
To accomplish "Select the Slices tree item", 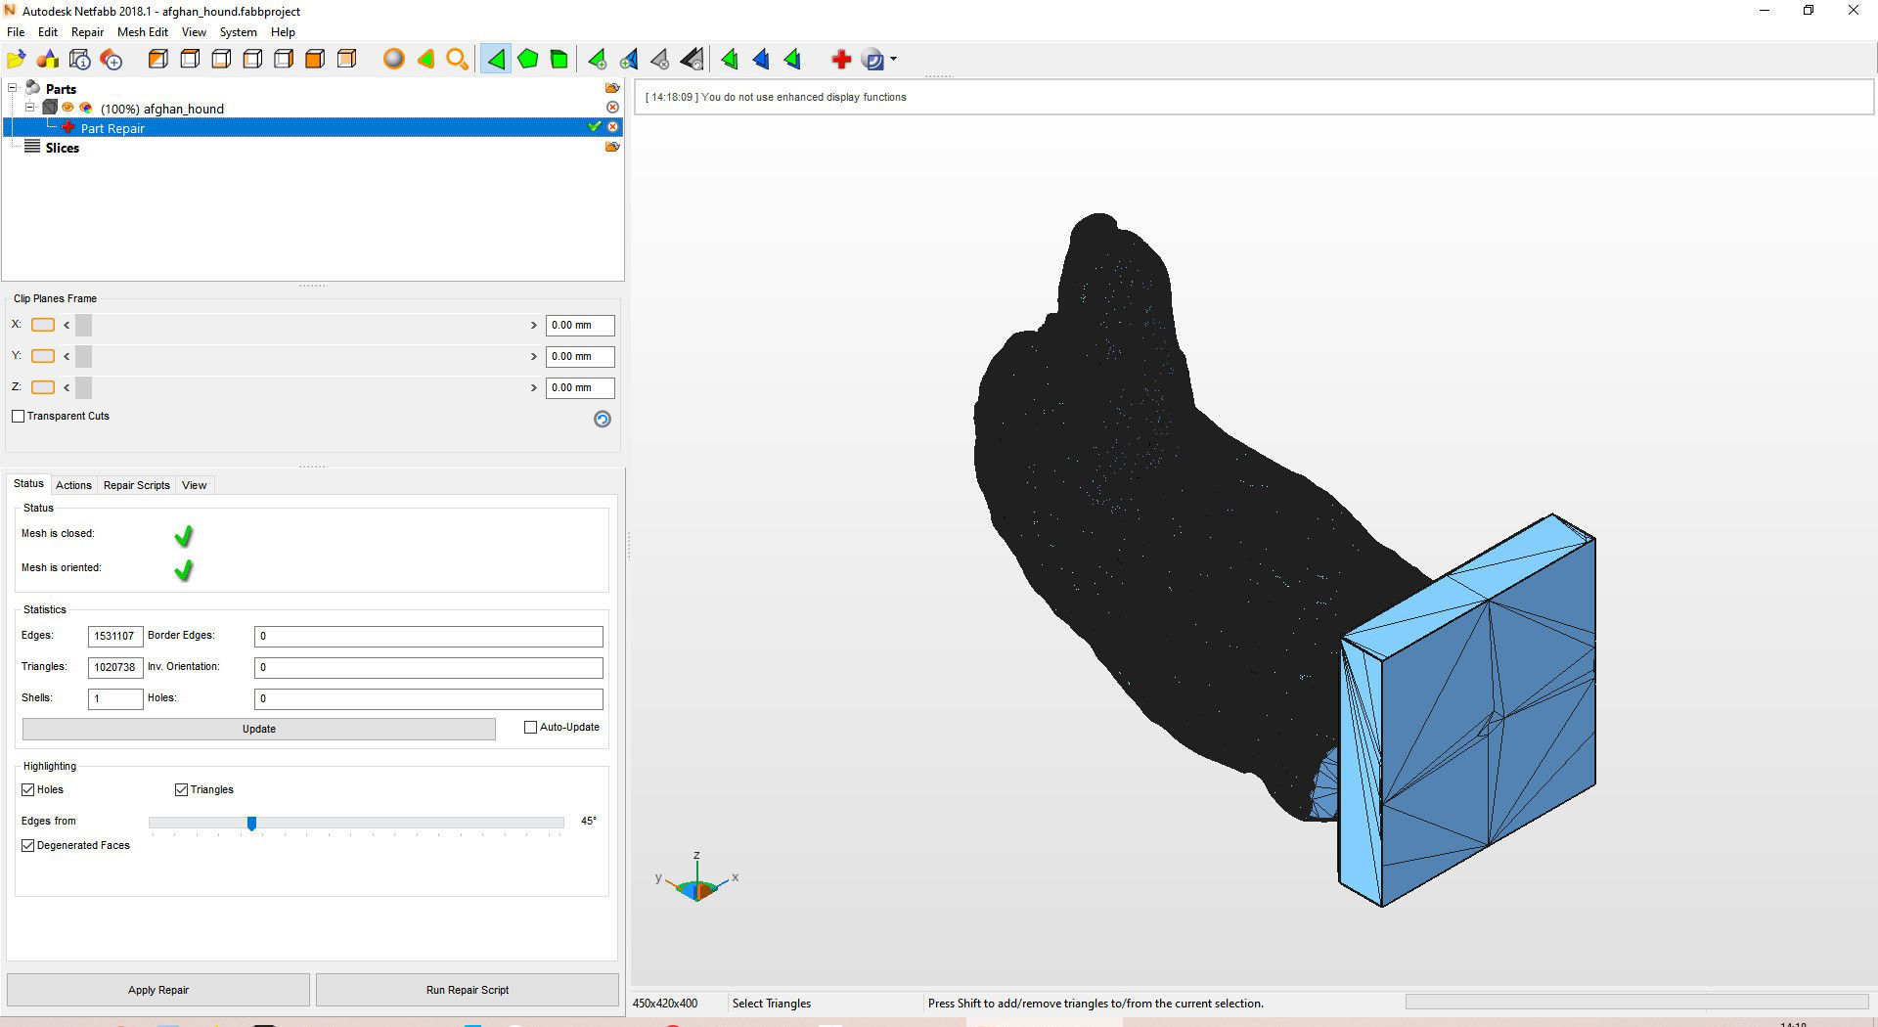I will (x=62, y=148).
